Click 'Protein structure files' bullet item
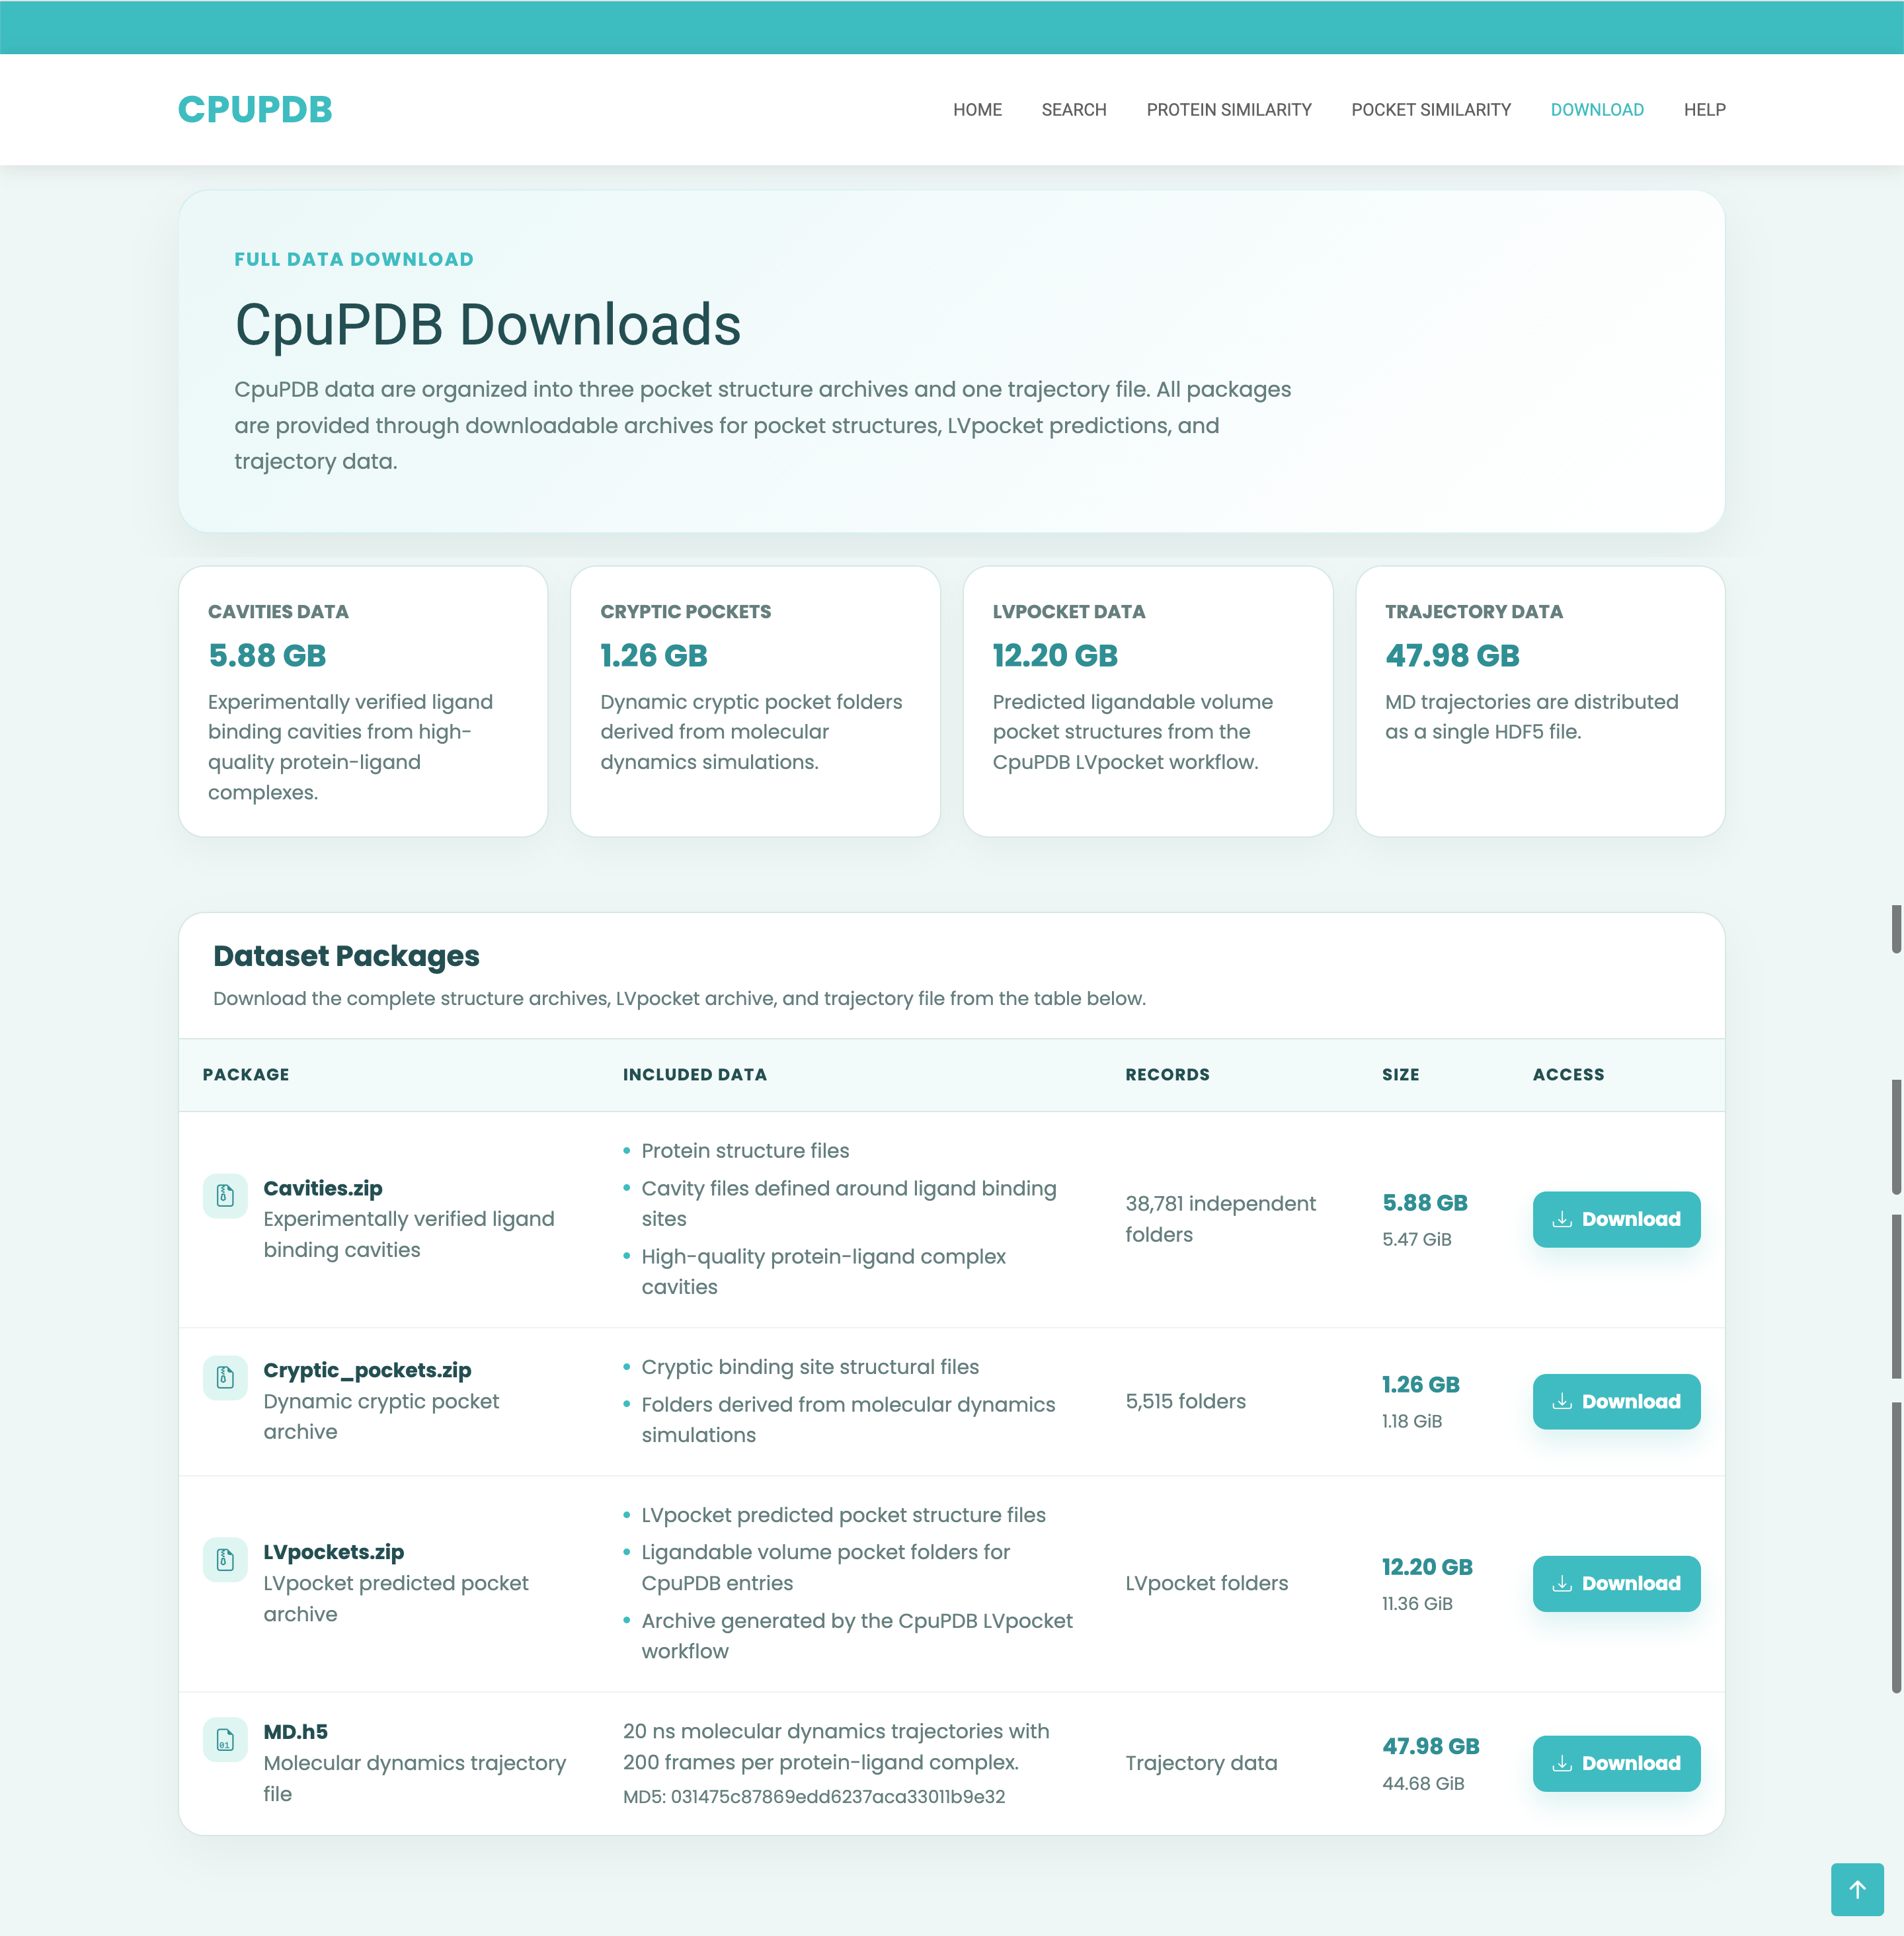 click(745, 1151)
